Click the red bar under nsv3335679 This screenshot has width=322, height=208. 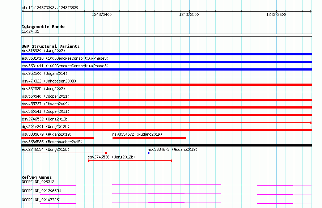(58, 138)
